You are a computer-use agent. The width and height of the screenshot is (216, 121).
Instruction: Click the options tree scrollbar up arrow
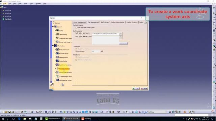pyautogui.click(x=51, y=22)
